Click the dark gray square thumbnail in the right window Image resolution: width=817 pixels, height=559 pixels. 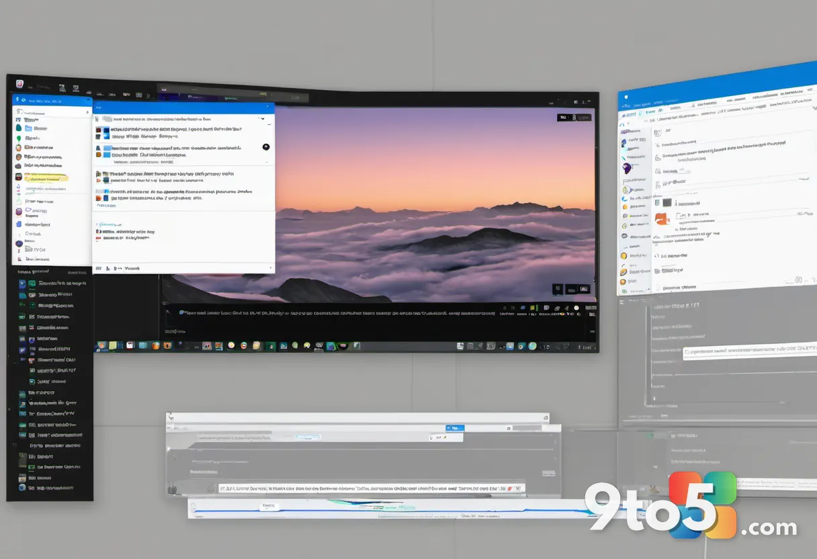[x=666, y=202]
